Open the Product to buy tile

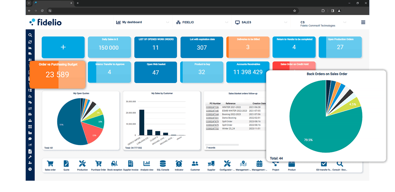[202, 72]
